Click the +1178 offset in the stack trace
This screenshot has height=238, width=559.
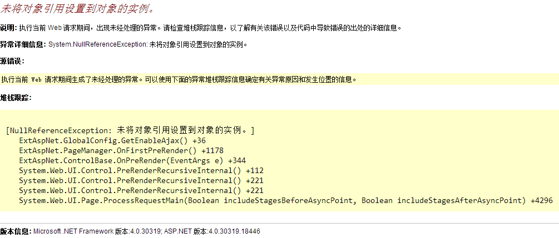212,150
